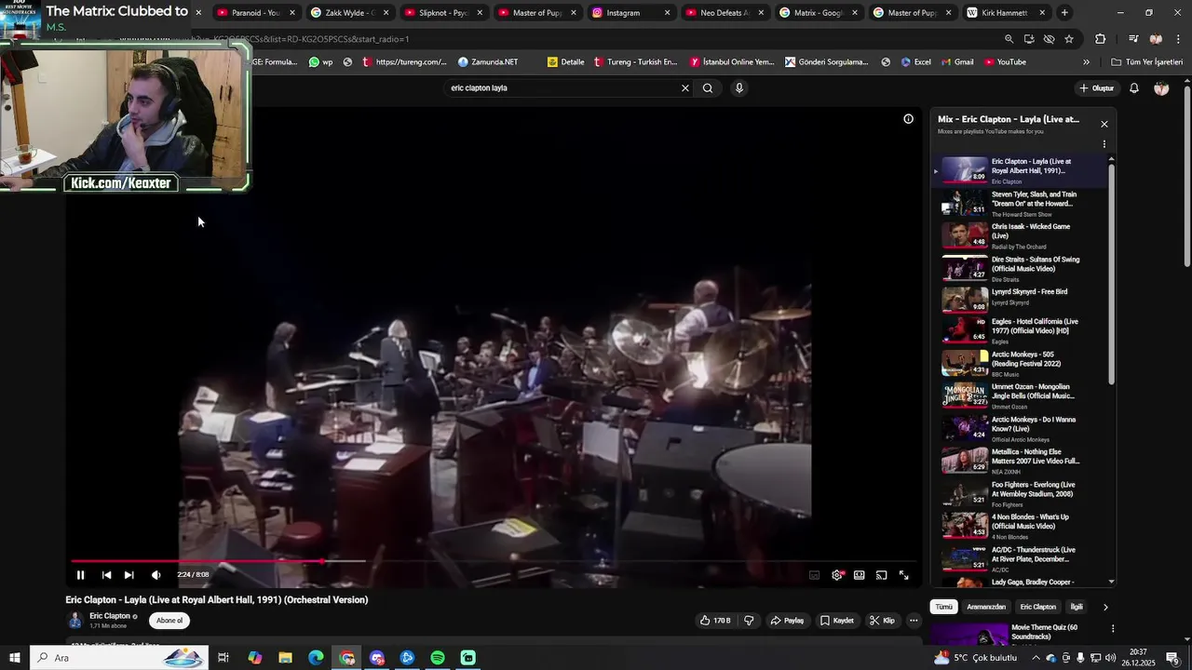Skip to previous video in player
The image size is (1192, 670).
pos(106,575)
